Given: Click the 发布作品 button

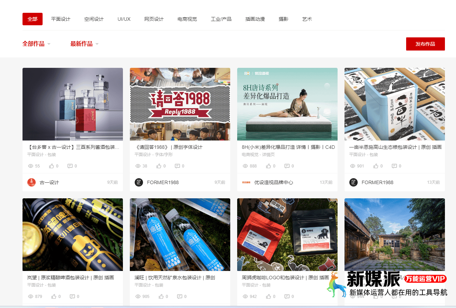Looking at the screenshot, I should (425, 44).
